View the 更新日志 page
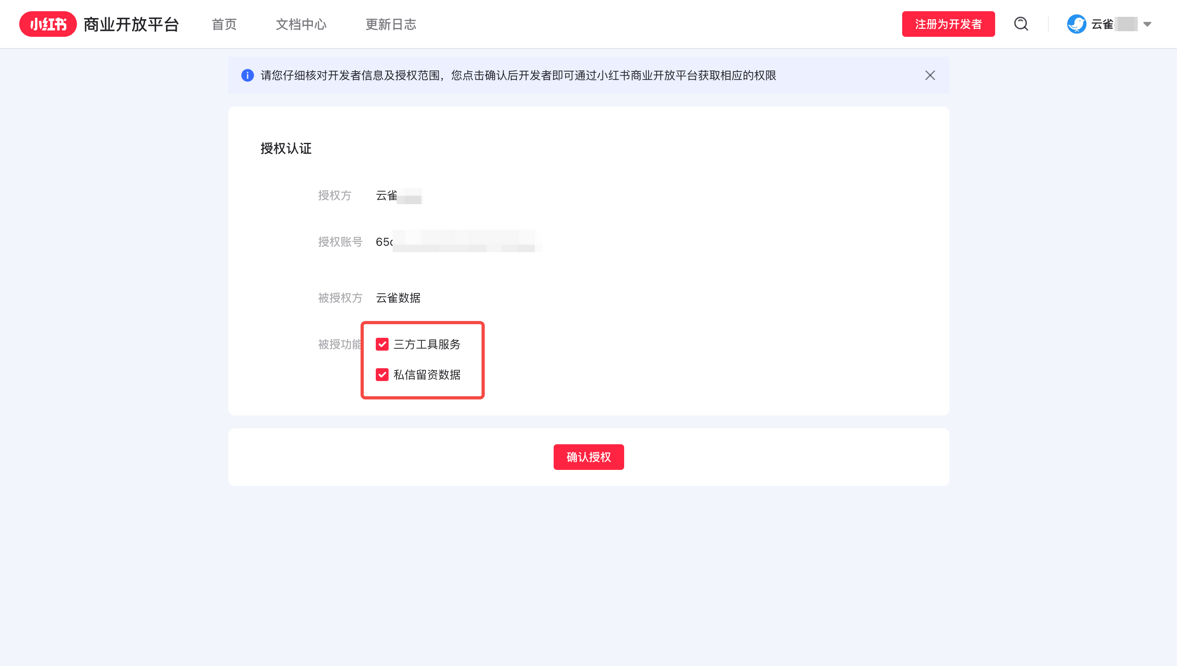Image resolution: width=1177 pixels, height=666 pixels. tap(391, 25)
